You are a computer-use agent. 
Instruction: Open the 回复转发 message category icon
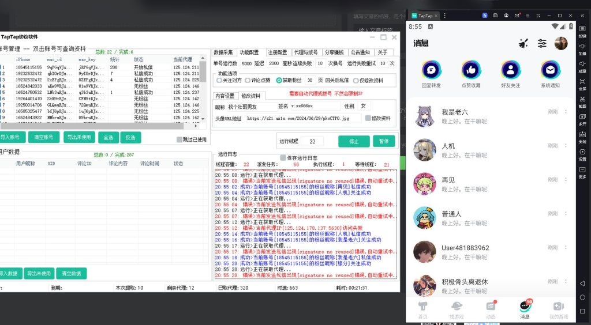[431, 70]
